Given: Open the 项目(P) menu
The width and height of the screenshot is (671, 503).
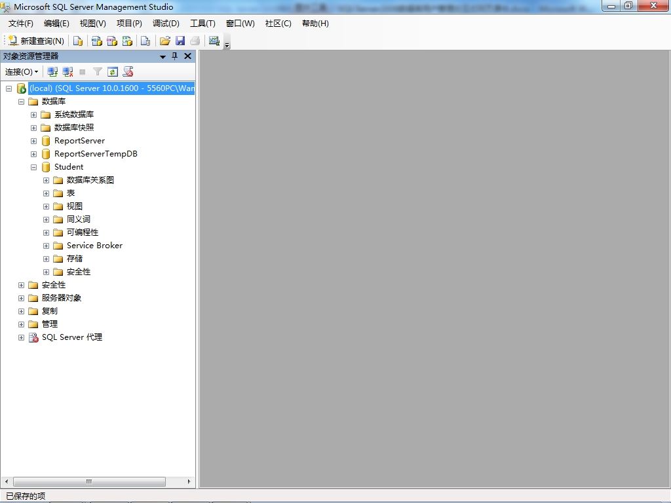Looking at the screenshot, I should click(x=129, y=24).
